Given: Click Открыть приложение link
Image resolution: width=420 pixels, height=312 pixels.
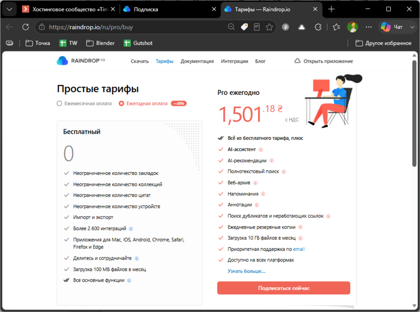Looking at the screenshot, I should click(324, 61).
